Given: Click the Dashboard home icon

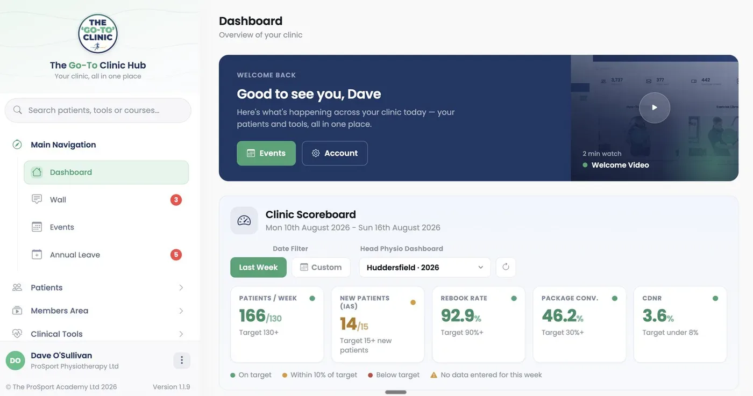Looking at the screenshot, I should pyautogui.click(x=37, y=172).
